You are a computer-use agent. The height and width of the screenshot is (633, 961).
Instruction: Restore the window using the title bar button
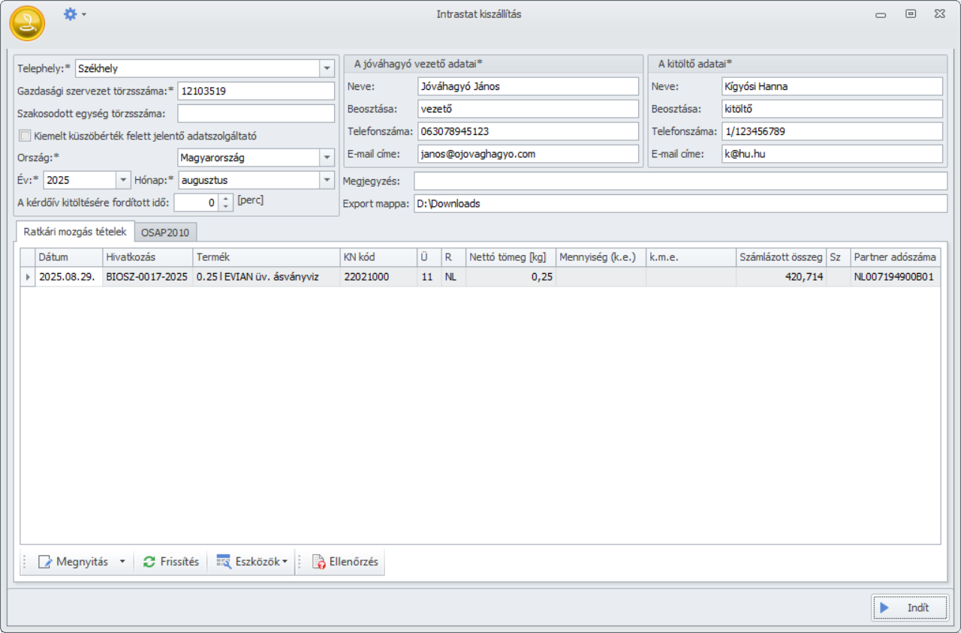click(910, 13)
